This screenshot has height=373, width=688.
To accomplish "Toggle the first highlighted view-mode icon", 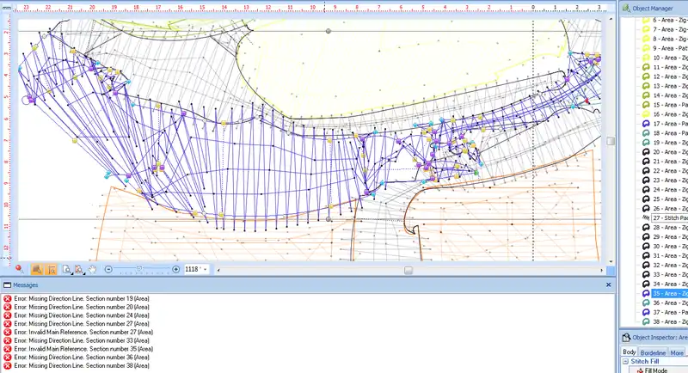I will [37, 269].
